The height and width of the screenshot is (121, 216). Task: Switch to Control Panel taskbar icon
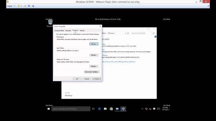click(117, 109)
